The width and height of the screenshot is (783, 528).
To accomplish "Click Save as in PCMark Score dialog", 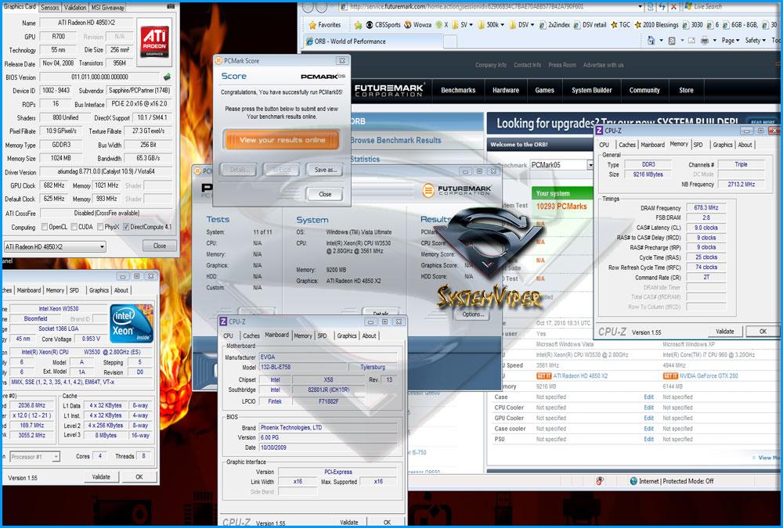I will tap(325, 171).
